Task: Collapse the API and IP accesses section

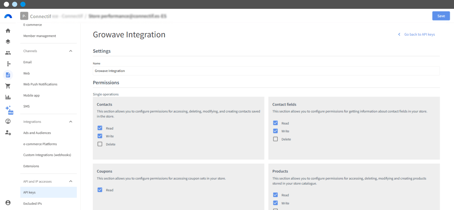Action: tap(71, 181)
